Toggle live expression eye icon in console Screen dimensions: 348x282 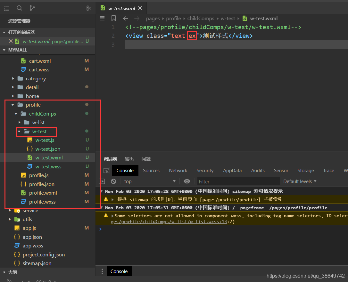coord(187,181)
